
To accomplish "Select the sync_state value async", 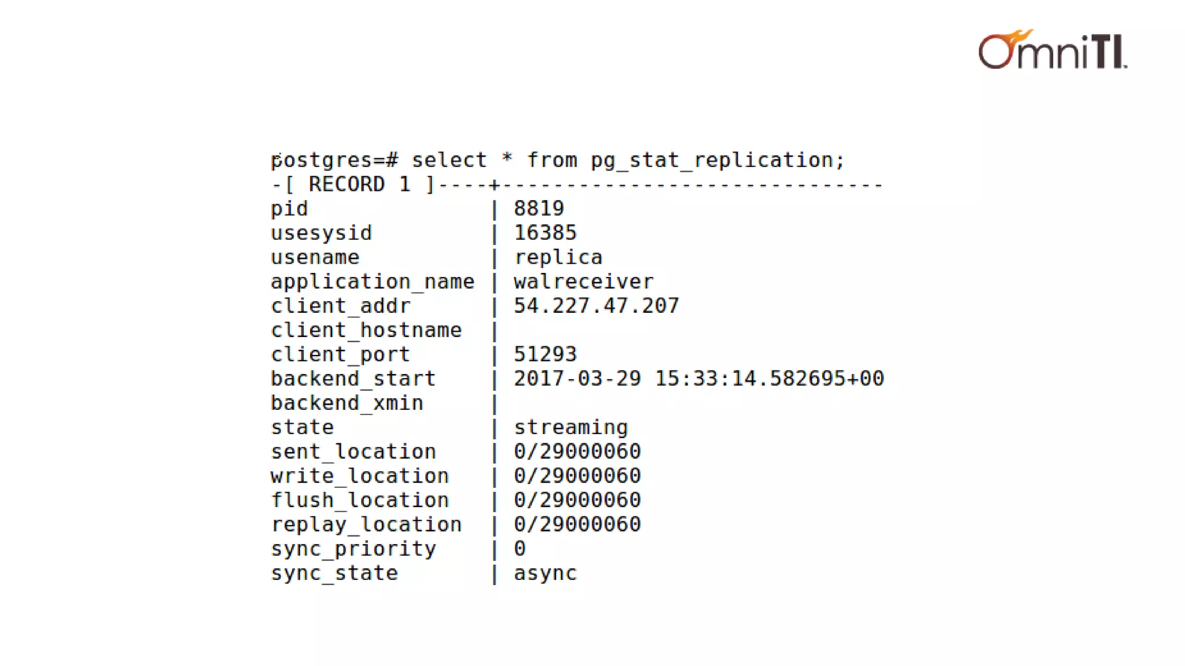I will (545, 573).
